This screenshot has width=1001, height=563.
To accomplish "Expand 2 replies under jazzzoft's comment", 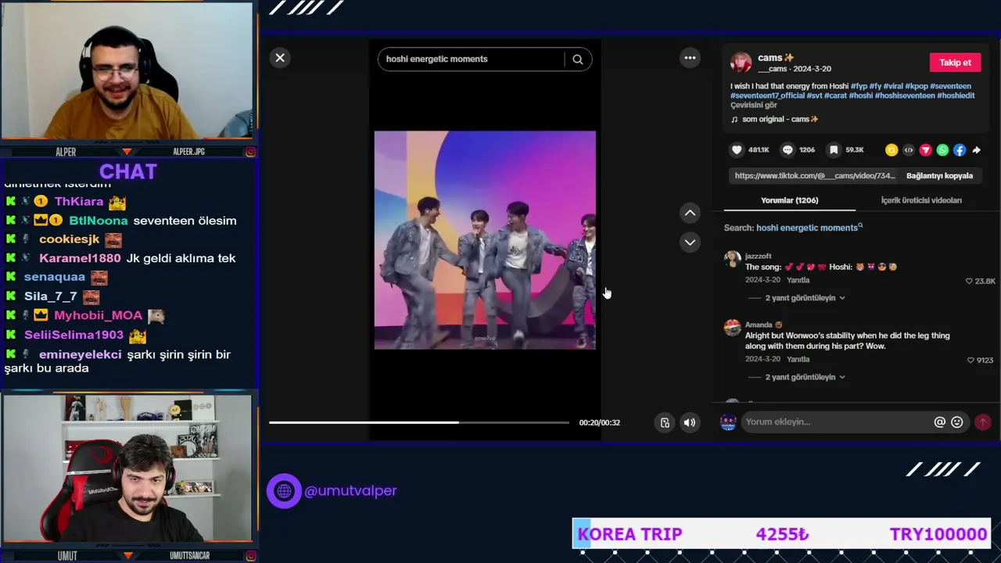I will tap(804, 298).
